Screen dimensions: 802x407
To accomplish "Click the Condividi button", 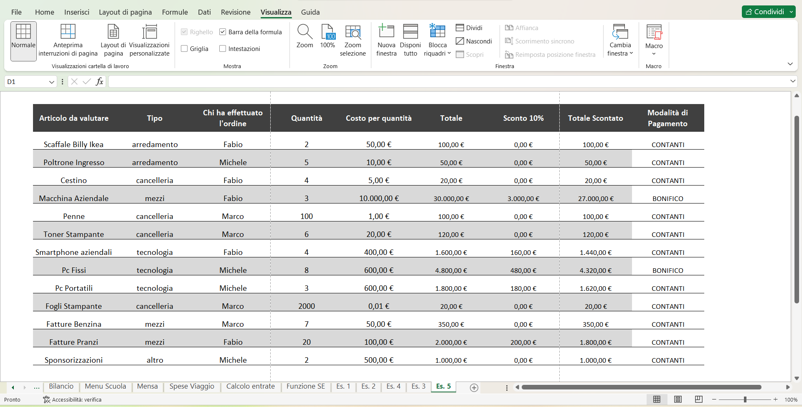I will [764, 12].
